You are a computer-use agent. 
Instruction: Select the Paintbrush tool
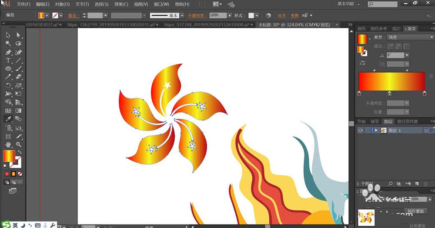point(18,68)
